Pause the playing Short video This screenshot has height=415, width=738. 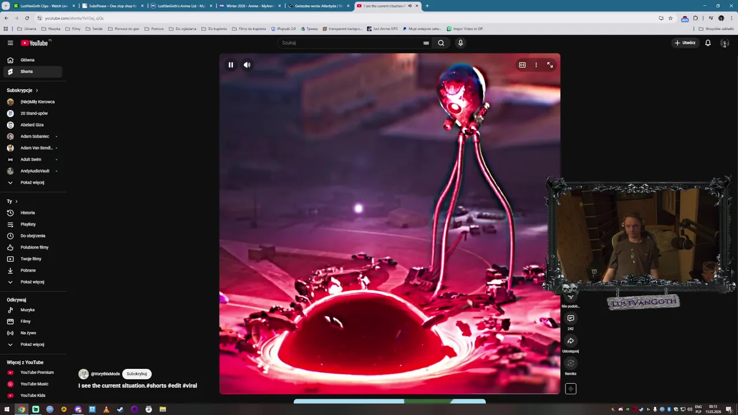(x=231, y=65)
